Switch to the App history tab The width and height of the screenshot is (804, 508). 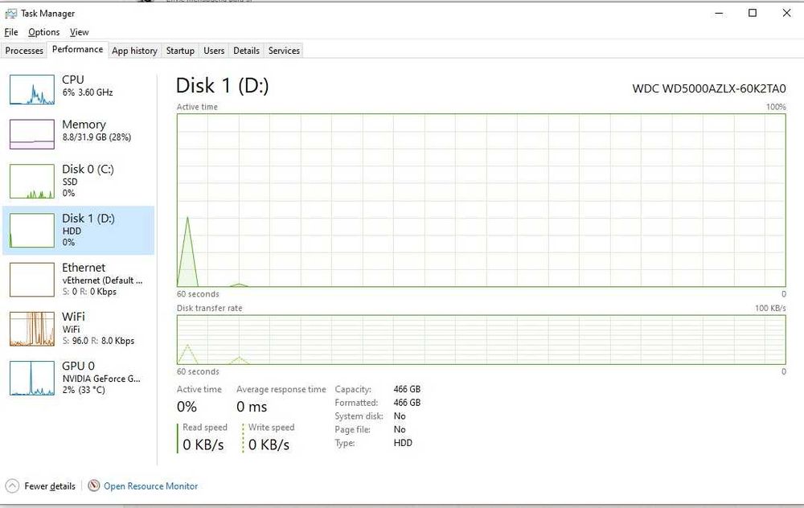(x=134, y=51)
